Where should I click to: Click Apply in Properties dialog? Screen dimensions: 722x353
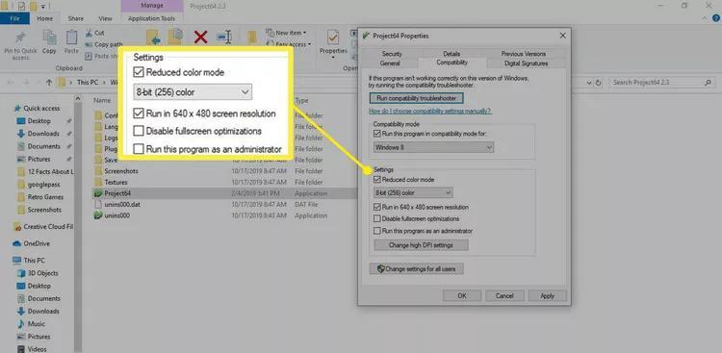click(548, 296)
